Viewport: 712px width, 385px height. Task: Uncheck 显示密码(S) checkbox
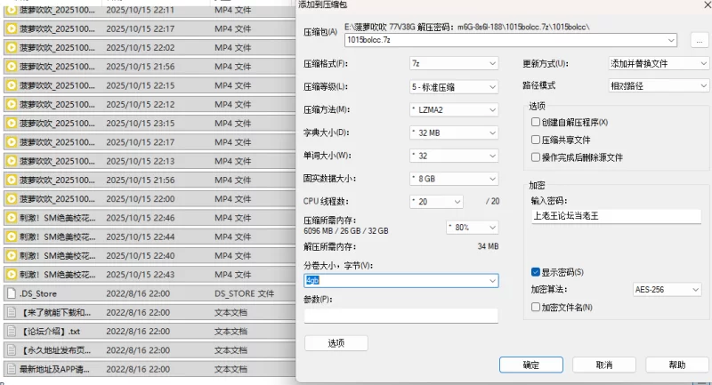point(536,272)
